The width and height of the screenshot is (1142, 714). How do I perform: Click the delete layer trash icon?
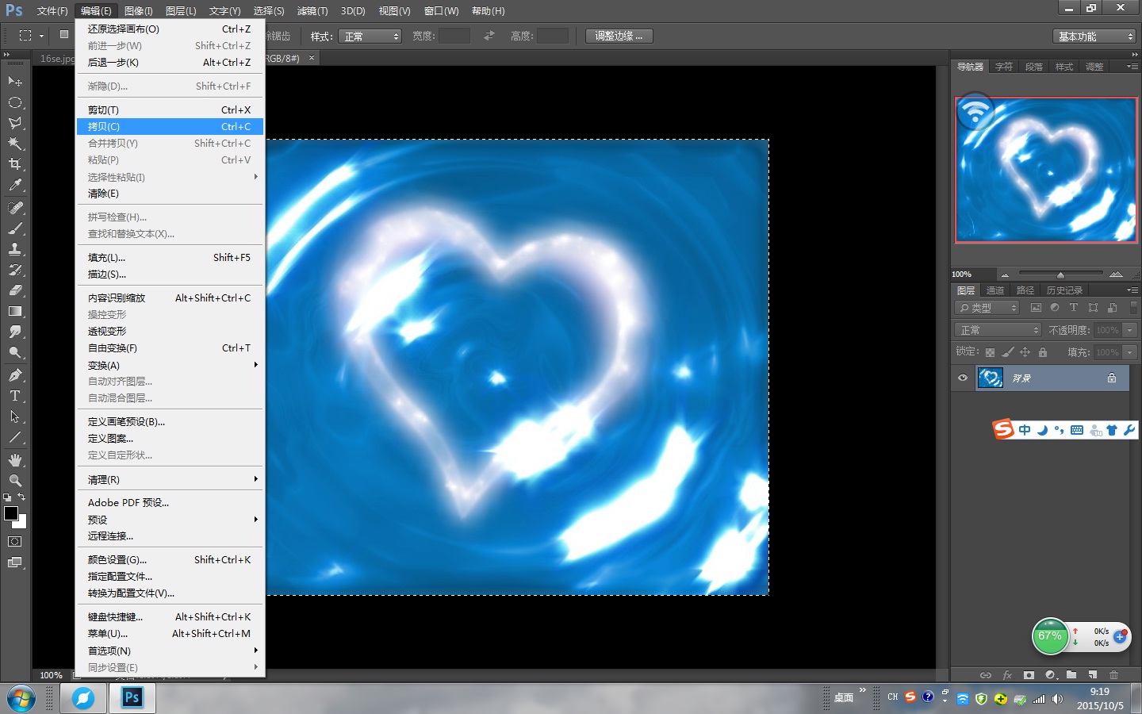(x=1114, y=675)
